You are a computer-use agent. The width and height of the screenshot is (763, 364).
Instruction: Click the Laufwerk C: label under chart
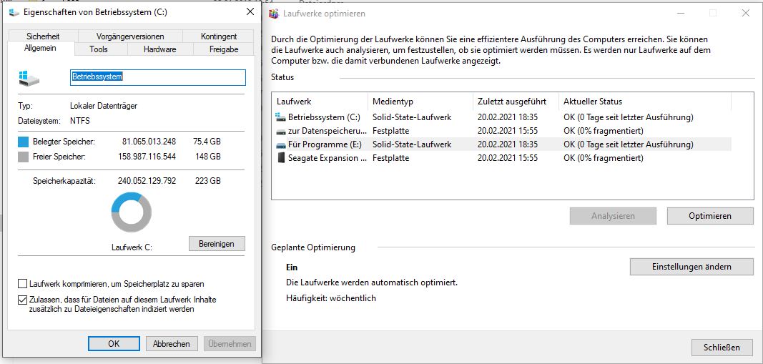132,247
